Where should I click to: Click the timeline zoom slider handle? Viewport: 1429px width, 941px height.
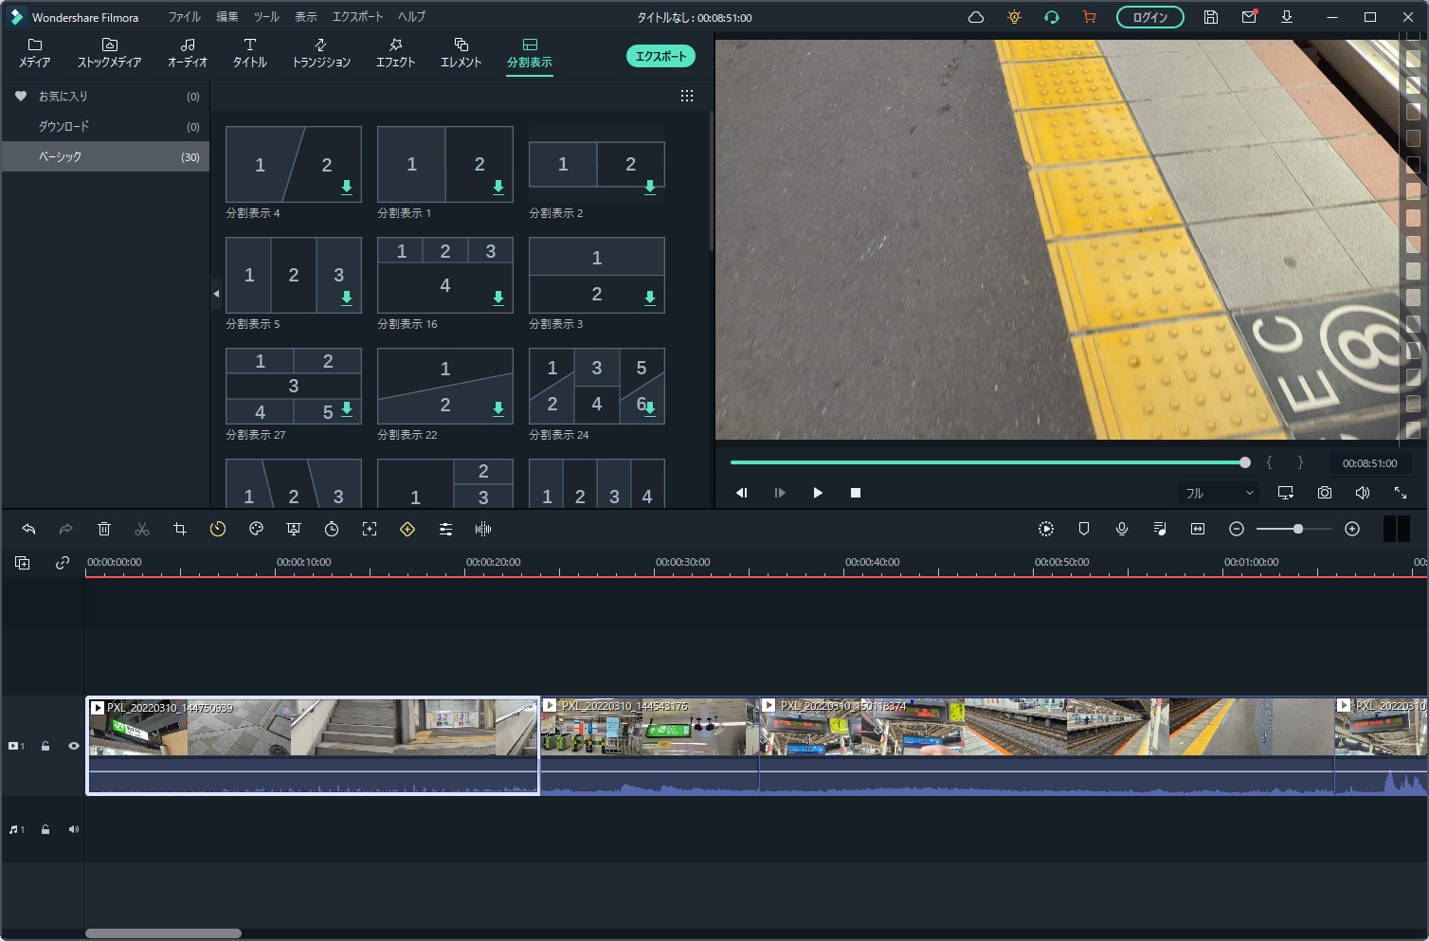pyautogui.click(x=1298, y=529)
